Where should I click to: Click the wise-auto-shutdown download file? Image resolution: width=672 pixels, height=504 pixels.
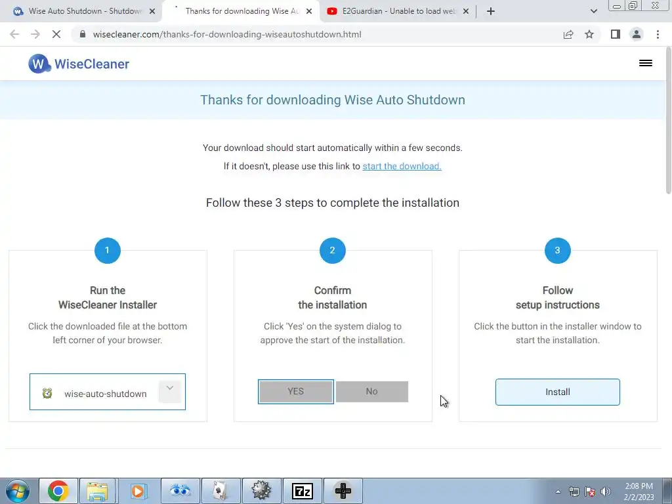tap(108, 392)
